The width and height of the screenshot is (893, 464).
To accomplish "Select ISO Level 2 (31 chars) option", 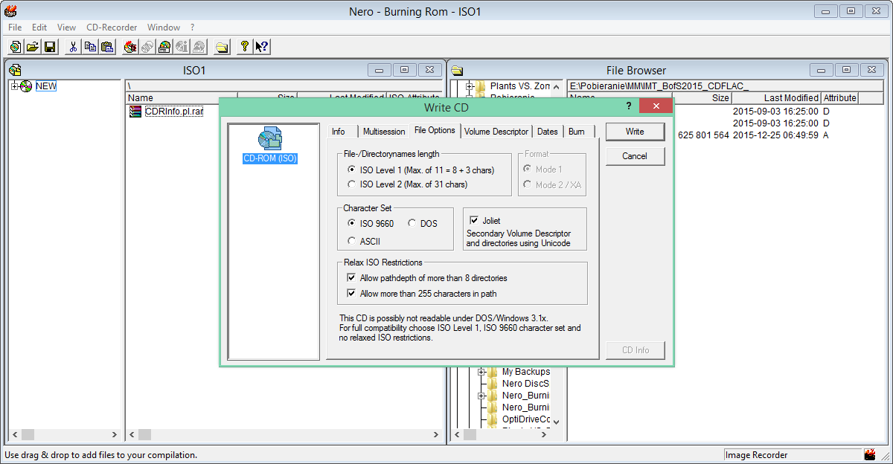I will tap(352, 184).
